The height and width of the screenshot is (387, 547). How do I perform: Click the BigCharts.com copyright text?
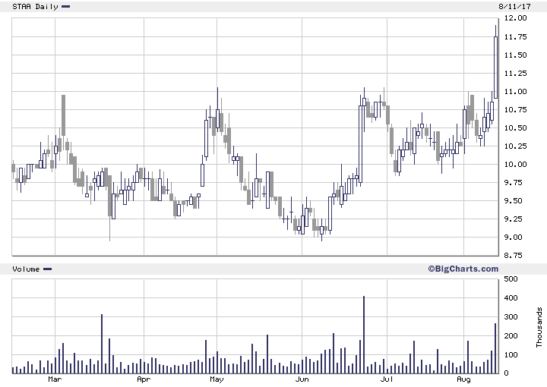tap(463, 269)
